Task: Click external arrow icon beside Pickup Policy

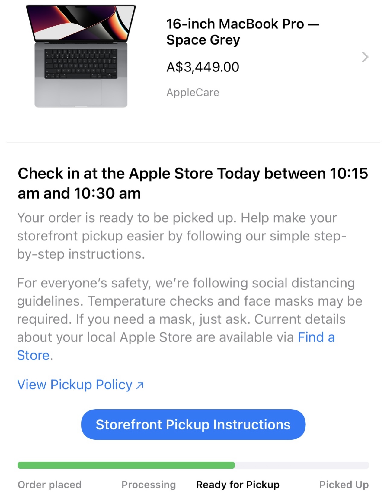Action: tap(140, 385)
